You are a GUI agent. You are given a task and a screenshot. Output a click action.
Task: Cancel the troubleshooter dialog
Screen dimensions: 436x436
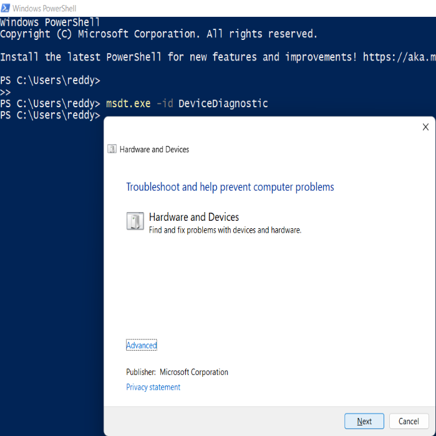click(409, 421)
